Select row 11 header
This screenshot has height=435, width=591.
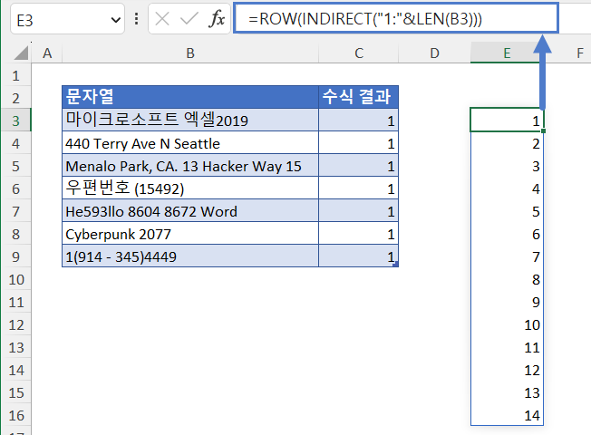[15, 302]
